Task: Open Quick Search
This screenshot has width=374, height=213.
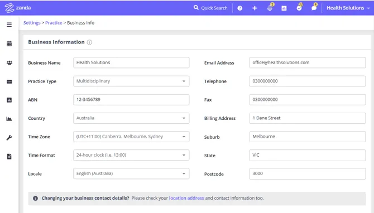Action: click(x=210, y=8)
